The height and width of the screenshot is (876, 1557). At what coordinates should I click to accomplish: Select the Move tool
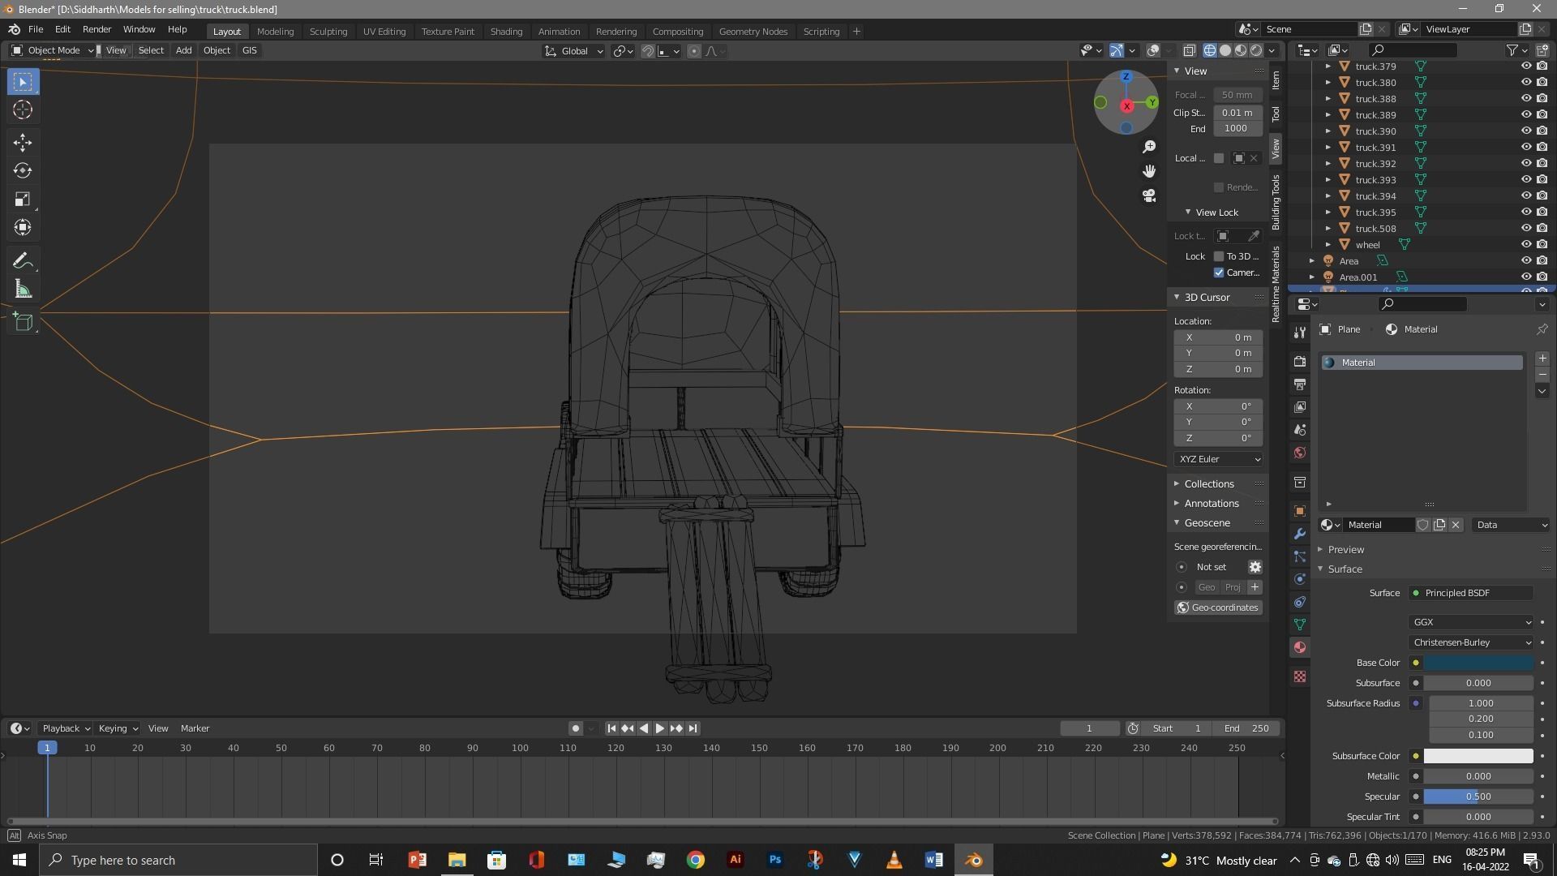23,143
